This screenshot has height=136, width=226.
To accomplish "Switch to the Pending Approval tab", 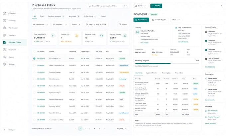I will point(56,16).
